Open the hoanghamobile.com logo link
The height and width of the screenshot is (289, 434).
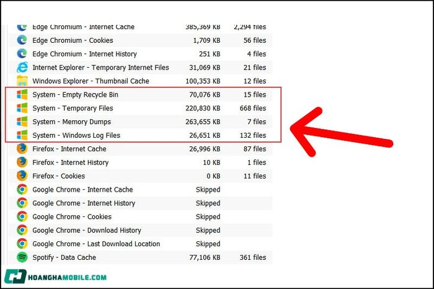tap(55, 277)
